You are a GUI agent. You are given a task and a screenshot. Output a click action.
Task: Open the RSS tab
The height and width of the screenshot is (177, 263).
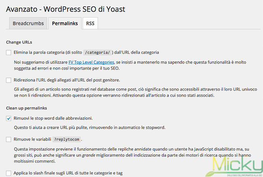coord(90,23)
